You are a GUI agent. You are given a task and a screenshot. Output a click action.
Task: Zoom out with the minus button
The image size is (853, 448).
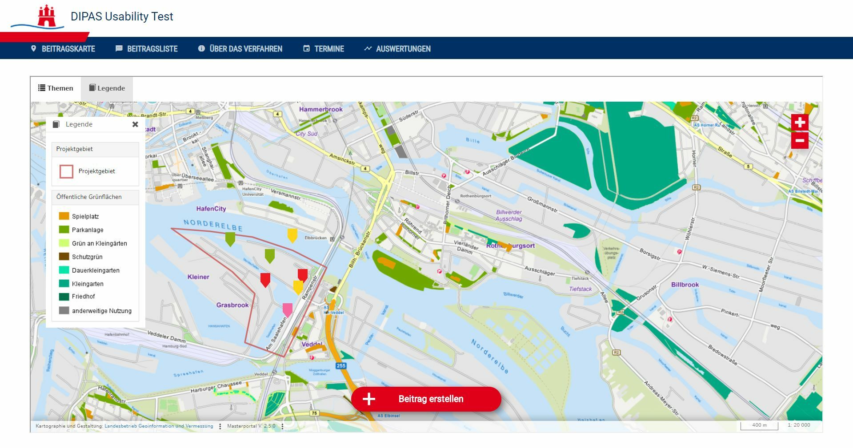[799, 141]
